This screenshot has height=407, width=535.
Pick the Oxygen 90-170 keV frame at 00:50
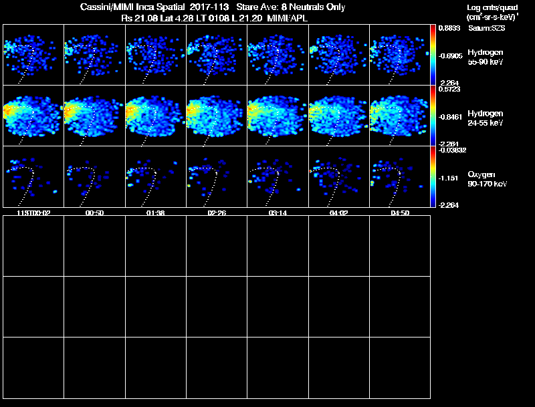pos(94,176)
